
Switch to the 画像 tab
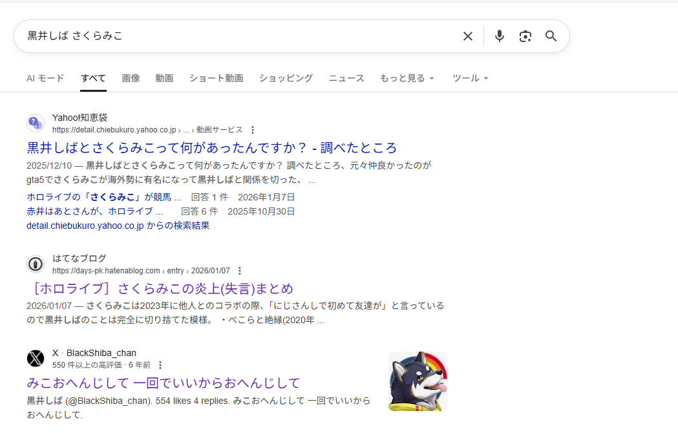pyautogui.click(x=131, y=78)
